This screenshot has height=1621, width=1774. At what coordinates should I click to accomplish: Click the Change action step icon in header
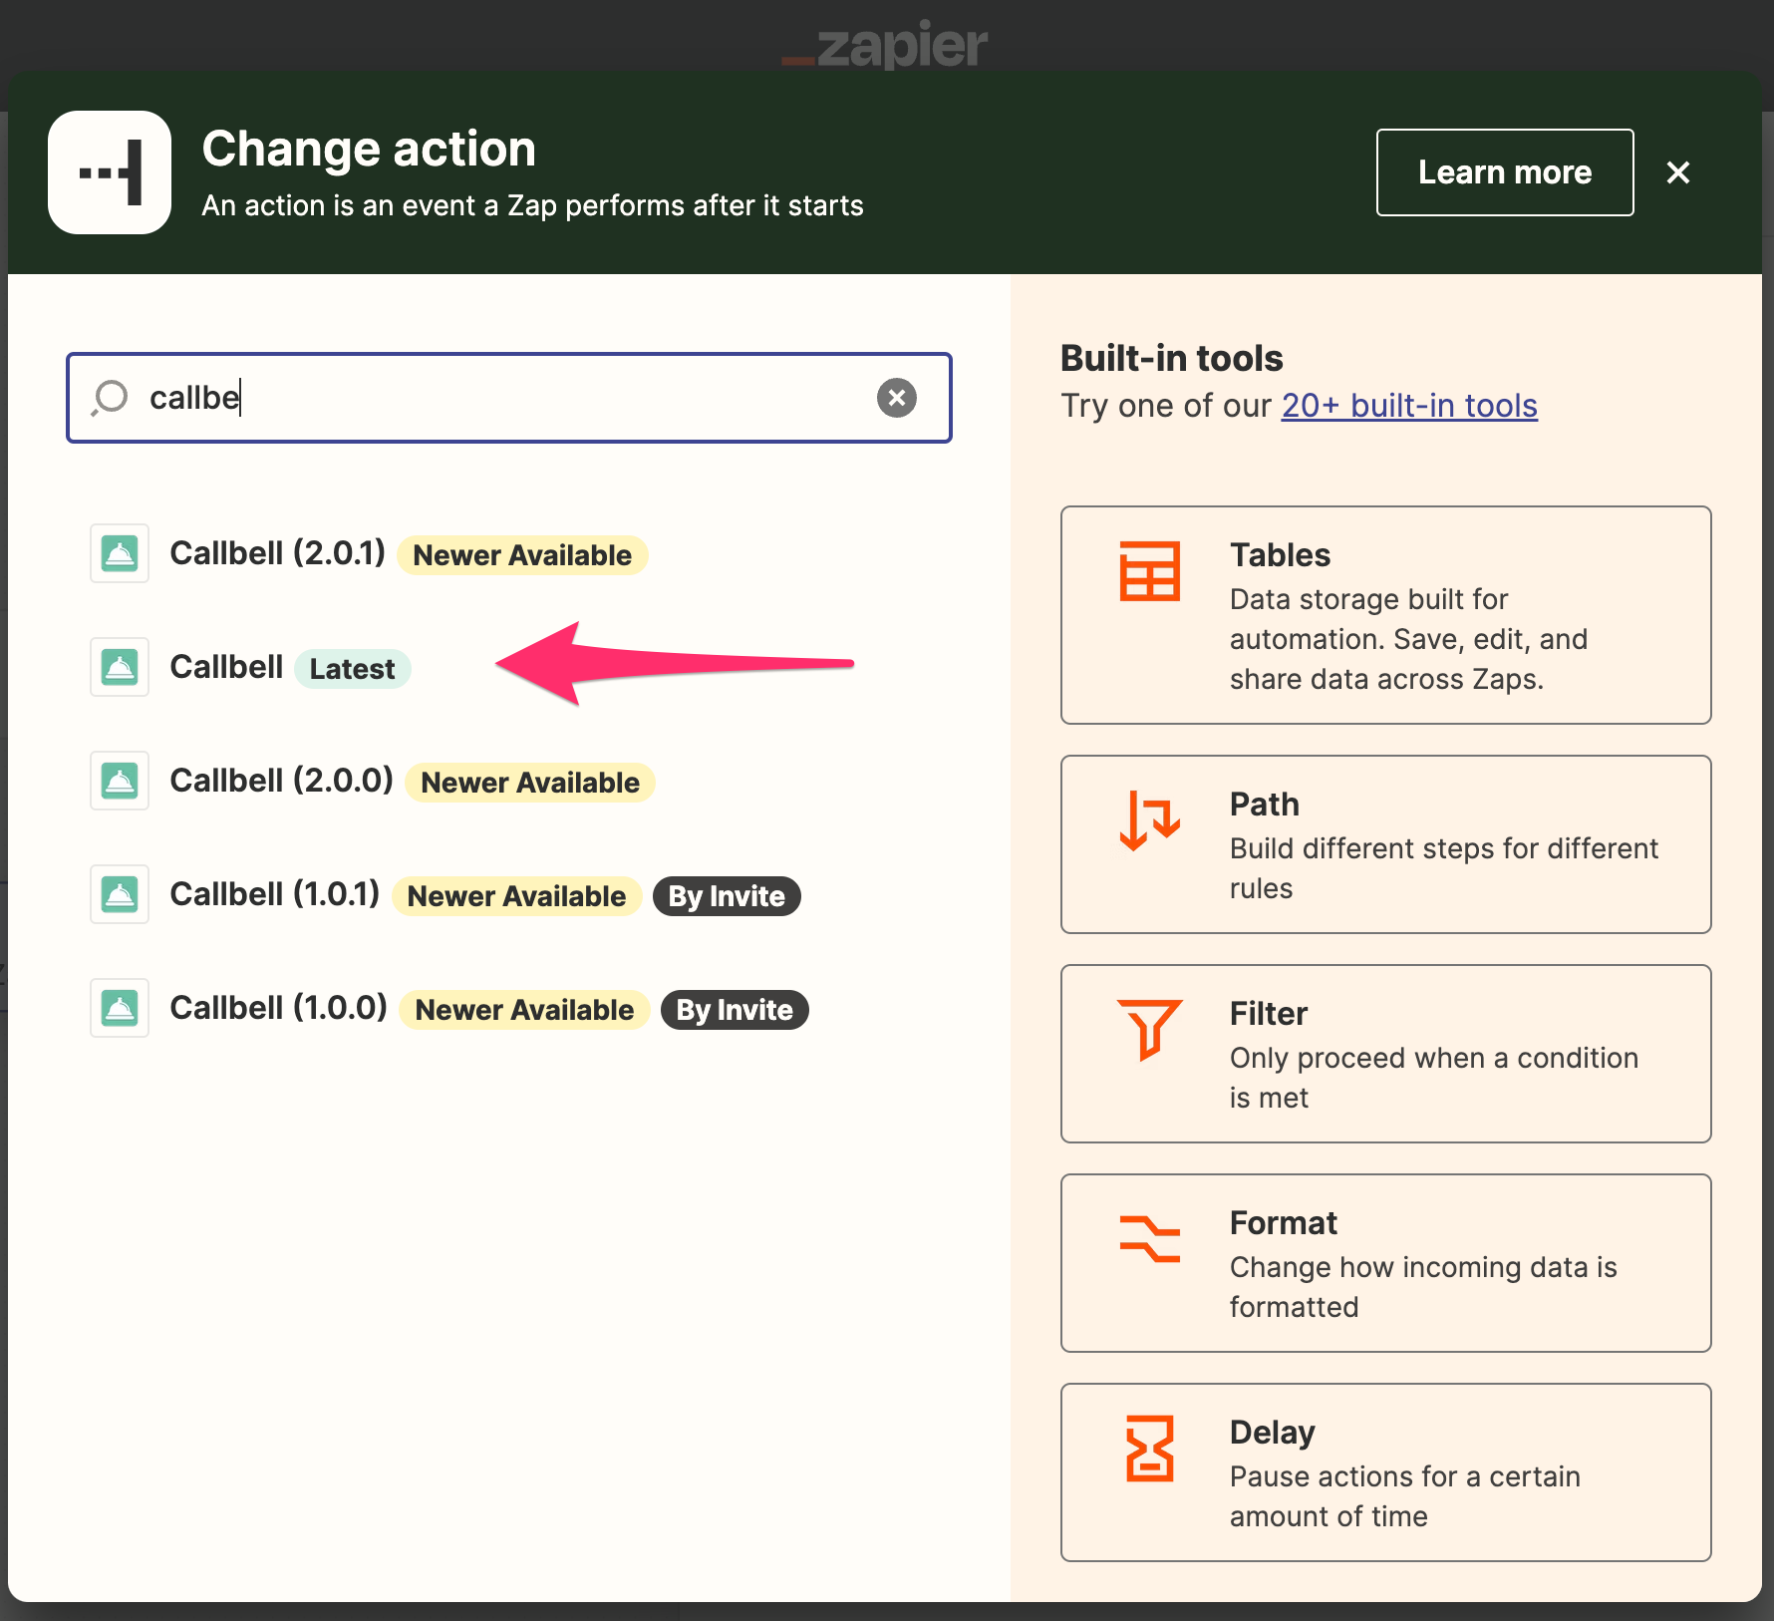[110, 172]
